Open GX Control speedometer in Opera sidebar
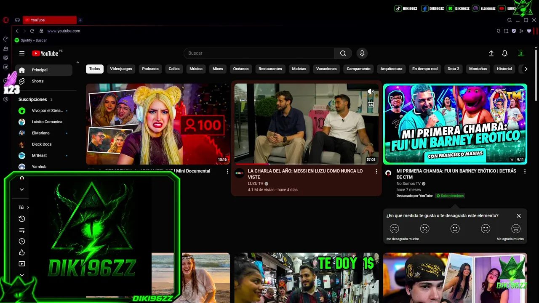The width and height of the screenshot is (539, 303). [5, 39]
